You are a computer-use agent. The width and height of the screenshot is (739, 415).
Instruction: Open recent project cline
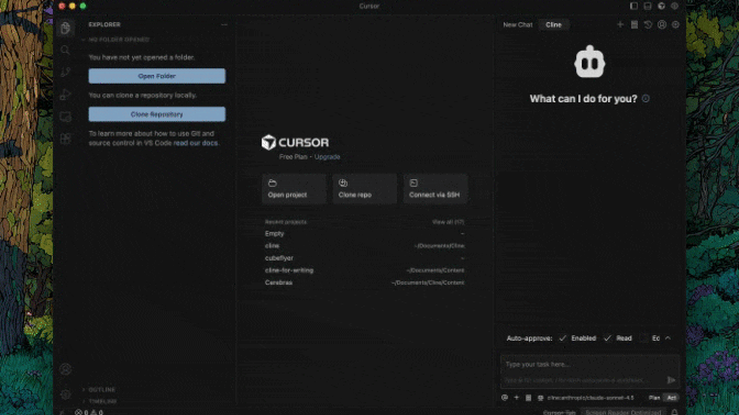point(365,246)
